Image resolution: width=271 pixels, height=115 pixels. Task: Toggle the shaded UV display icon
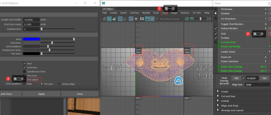(109, 19)
